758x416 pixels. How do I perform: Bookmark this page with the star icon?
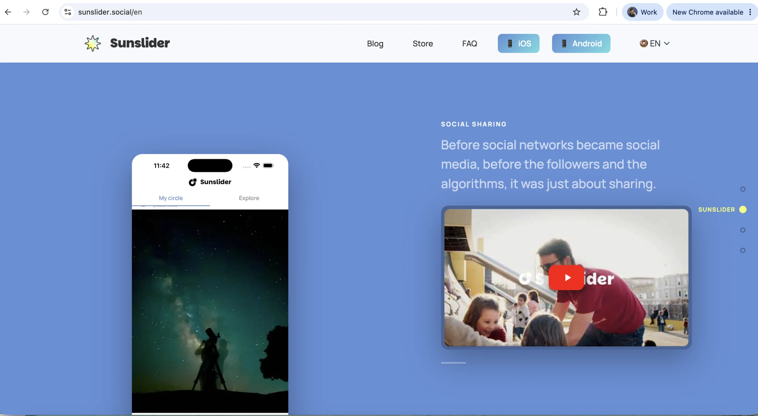(x=576, y=12)
